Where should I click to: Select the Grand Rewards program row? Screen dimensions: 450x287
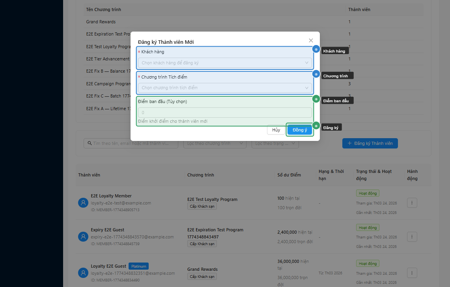(x=101, y=22)
